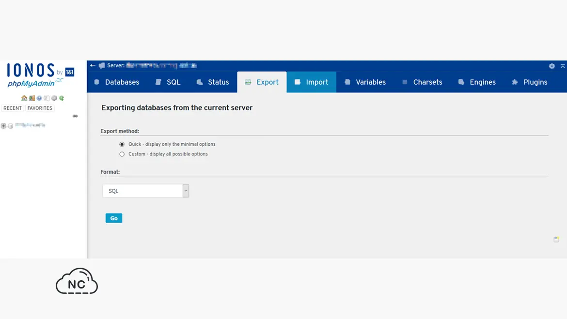Image resolution: width=567 pixels, height=319 pixels.
Task: Open navigation panel settings gear icon
Action: [54, 98]
